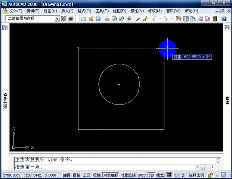Click the command window scroll-down arrow
The image size is (232, 179).
219,162
